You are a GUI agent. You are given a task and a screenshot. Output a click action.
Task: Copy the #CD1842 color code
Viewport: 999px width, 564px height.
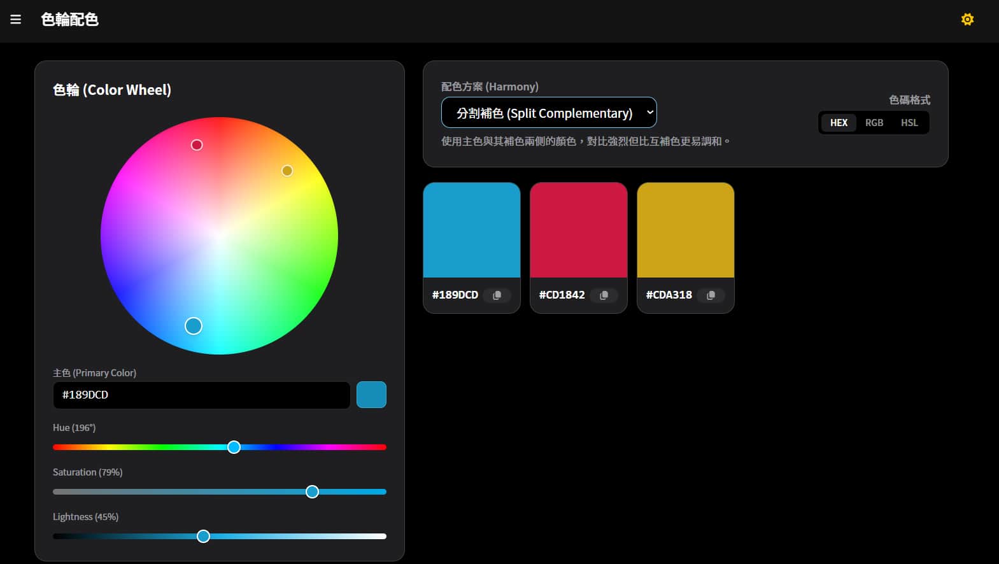click(x=604, y=295)
